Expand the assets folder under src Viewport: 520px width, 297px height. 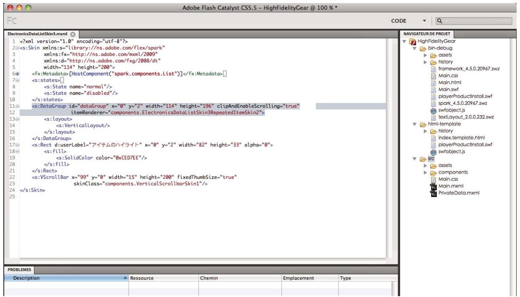tap(426, 165)
